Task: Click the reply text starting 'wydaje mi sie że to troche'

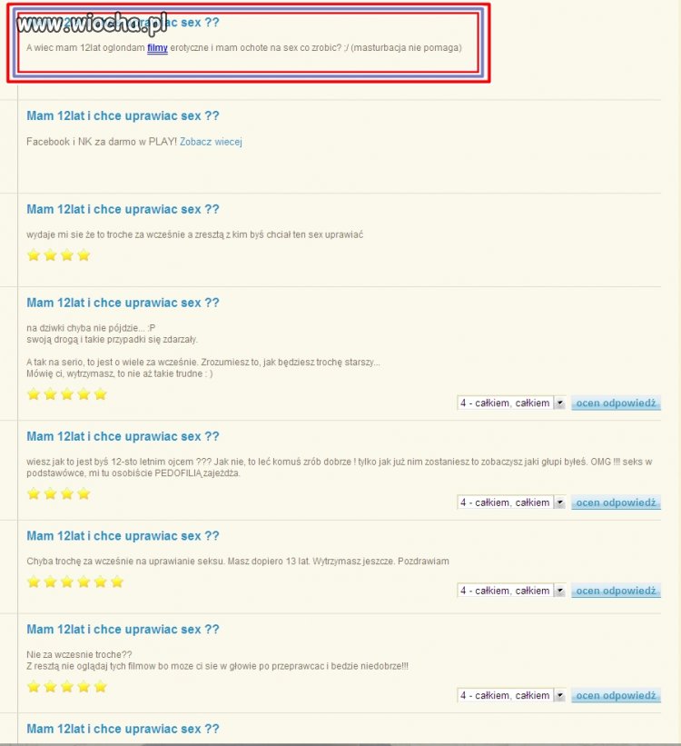Action: (195, 235)
